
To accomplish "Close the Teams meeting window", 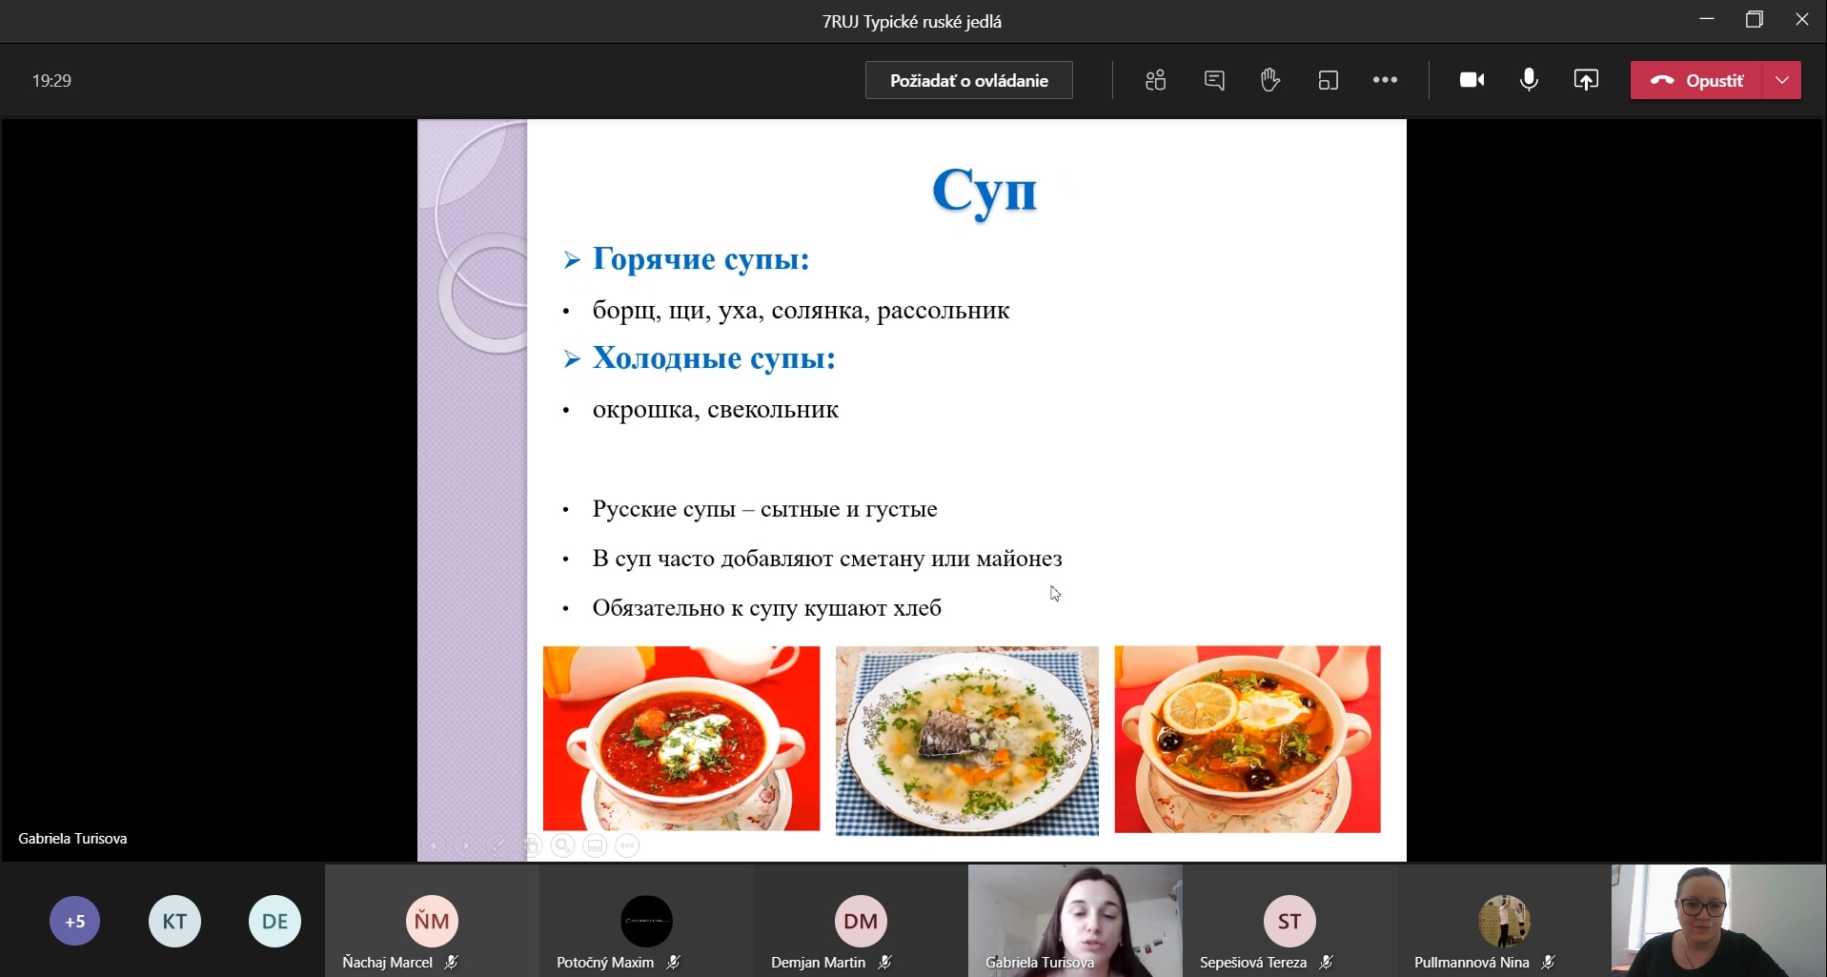I will (x=1802, y=20).
